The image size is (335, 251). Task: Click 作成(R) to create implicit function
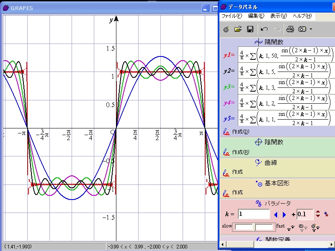240,152
